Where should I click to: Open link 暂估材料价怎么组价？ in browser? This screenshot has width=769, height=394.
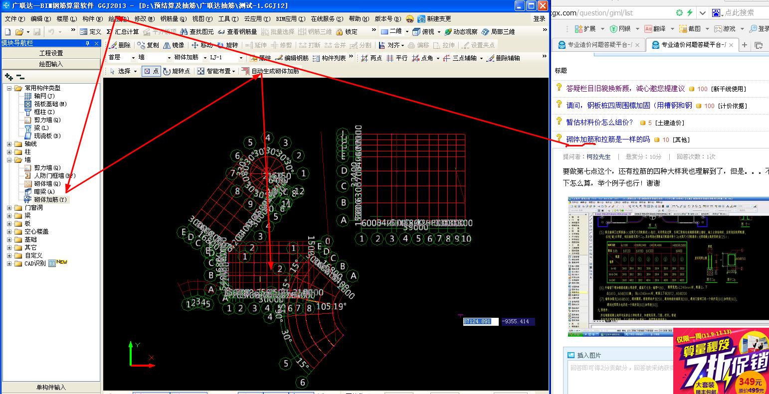coord(599,122)
